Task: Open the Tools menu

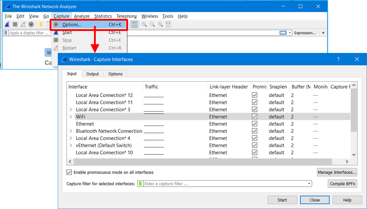Action: click(x=168, y=16)
